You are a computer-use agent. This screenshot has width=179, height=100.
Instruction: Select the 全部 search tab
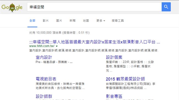[32, 21]
